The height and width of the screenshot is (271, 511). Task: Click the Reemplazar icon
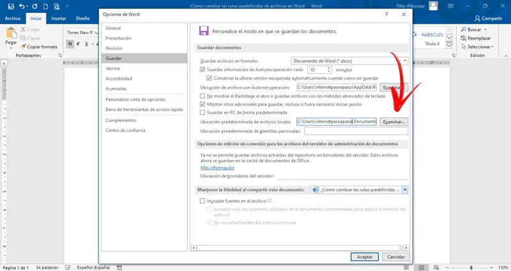coord(464,38)
